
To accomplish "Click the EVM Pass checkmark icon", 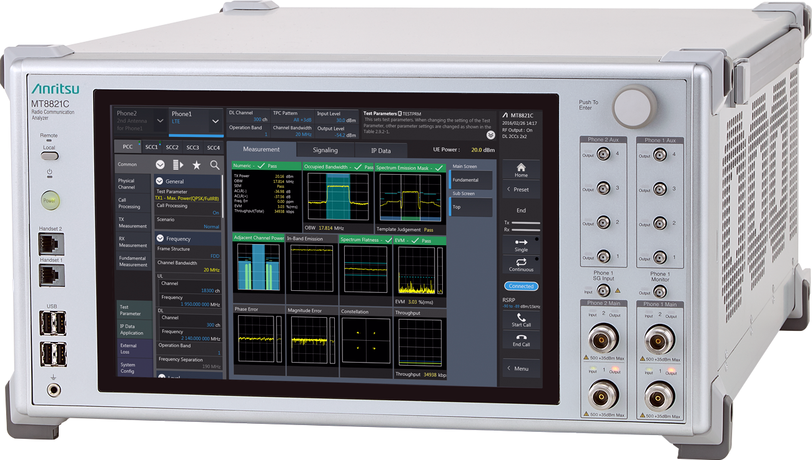I will [x=415, y=240].
